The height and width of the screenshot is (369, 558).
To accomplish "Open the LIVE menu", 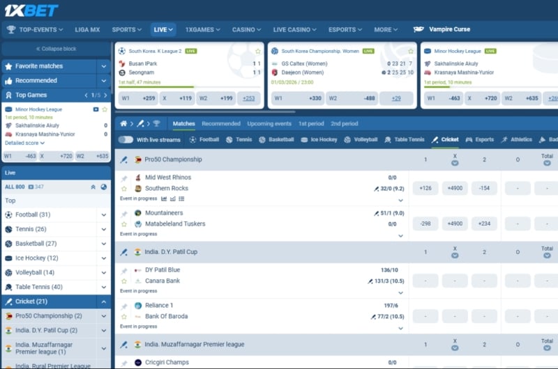I will [163, 29].
